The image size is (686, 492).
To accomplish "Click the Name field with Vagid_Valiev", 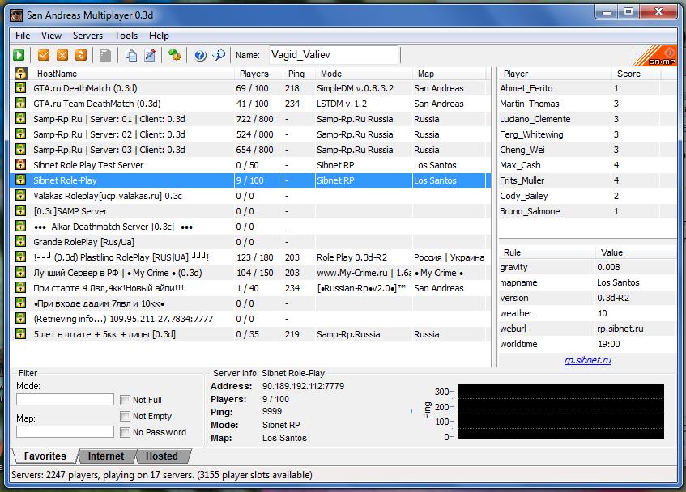I will pyautogui.click(x=334, y=55).
